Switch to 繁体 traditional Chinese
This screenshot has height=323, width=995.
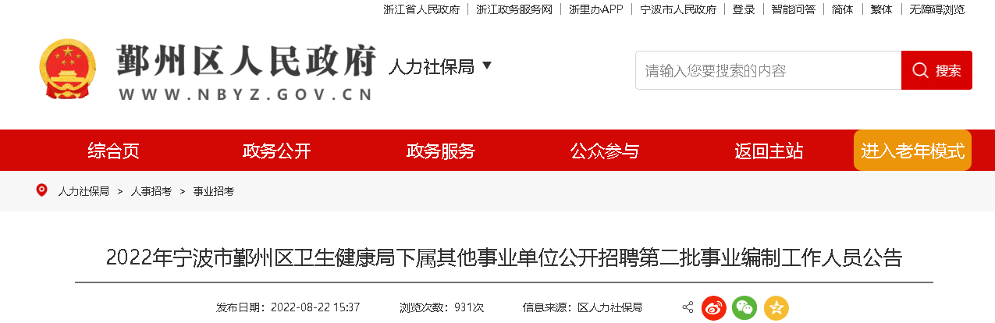(881, 9)
